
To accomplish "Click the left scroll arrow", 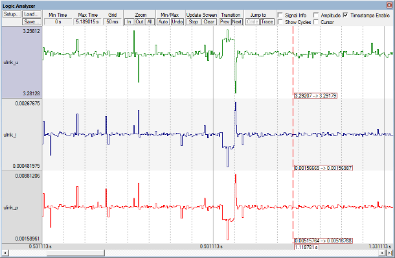I will point(5,253).
